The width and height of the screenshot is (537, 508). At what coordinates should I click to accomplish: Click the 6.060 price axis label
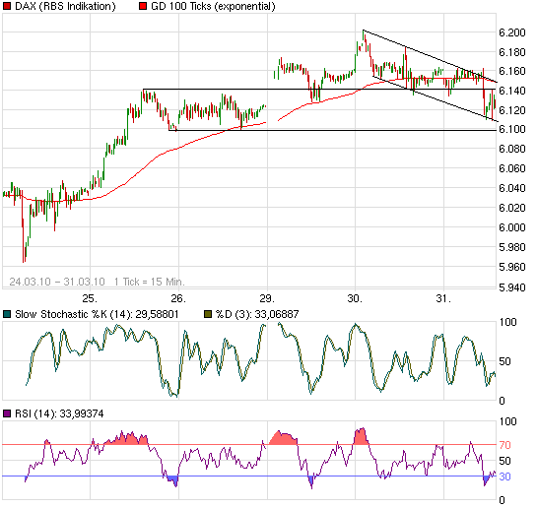point(512,168)
